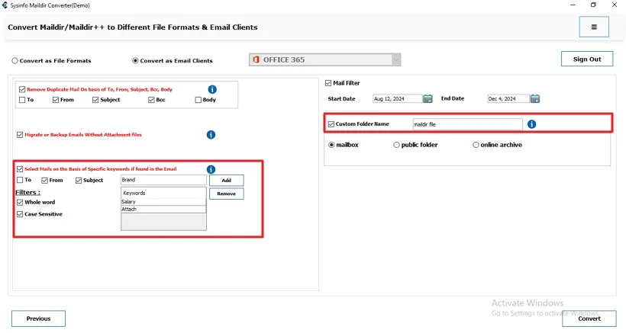Click the Custom Folder Name text field
The width and height of the screenshot is (626, 333).
point(467,124)
